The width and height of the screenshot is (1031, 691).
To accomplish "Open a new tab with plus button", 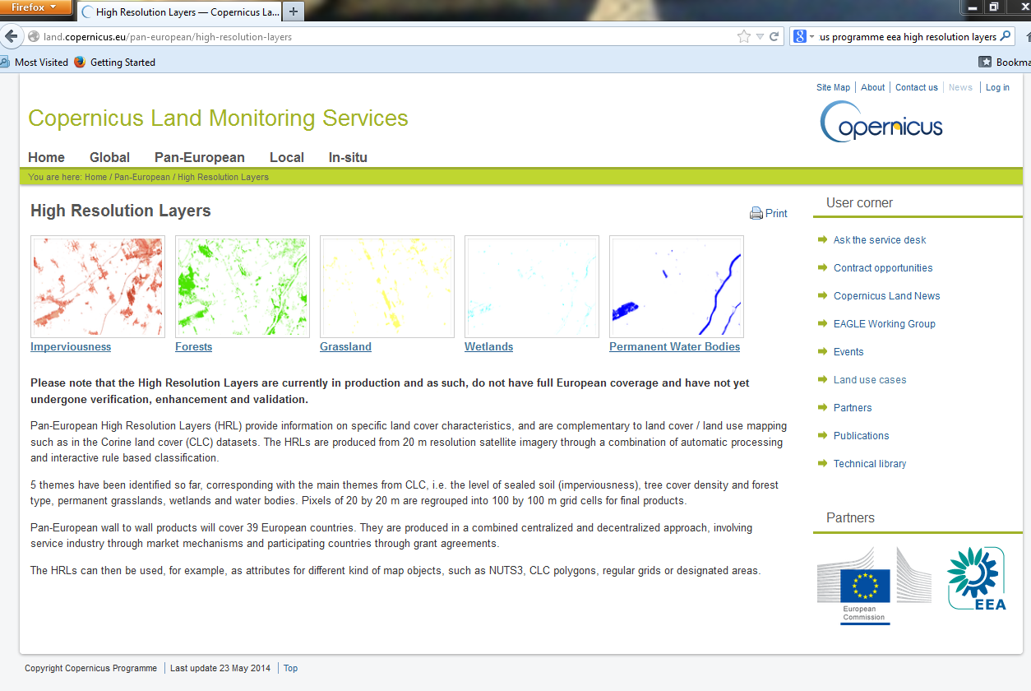I will (294, 12).
